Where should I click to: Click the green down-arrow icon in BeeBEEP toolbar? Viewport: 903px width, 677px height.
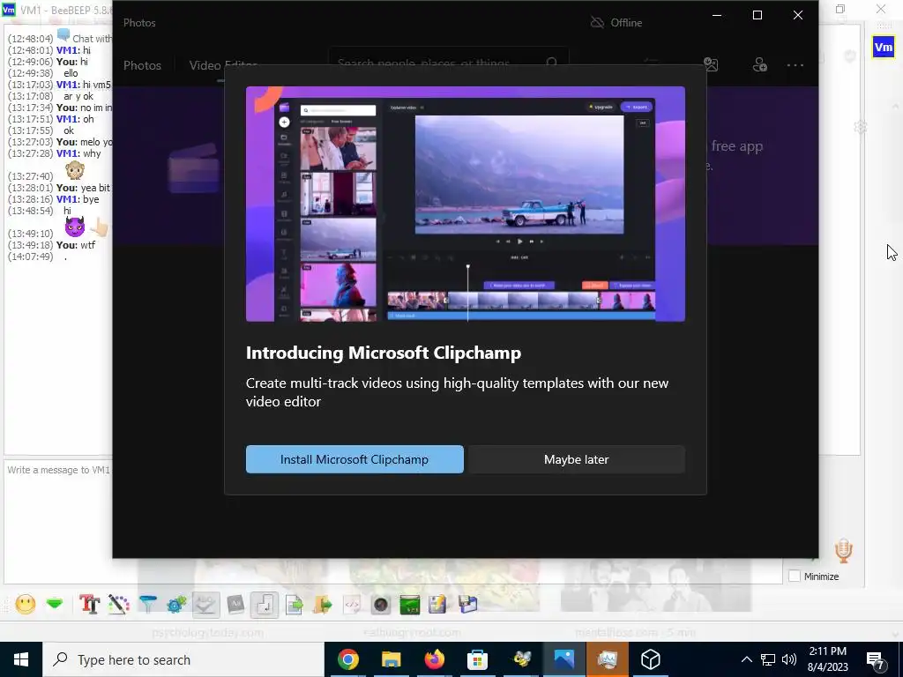[55, 605]
